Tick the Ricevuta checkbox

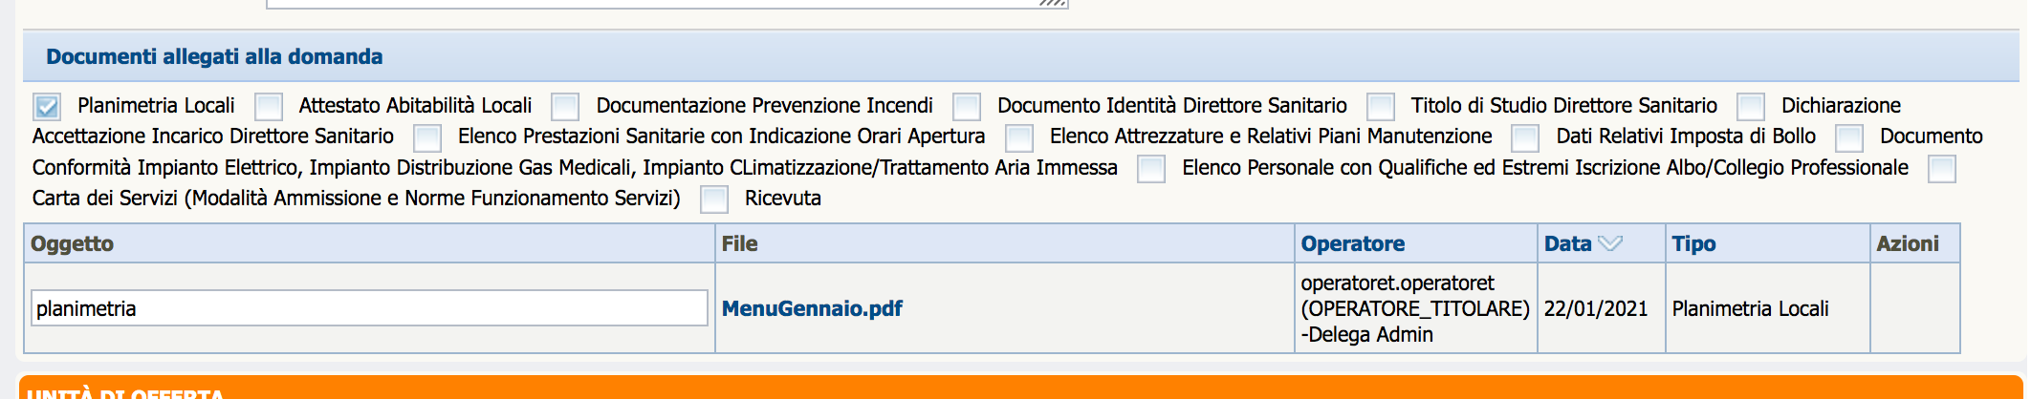[x=714, y=199]
